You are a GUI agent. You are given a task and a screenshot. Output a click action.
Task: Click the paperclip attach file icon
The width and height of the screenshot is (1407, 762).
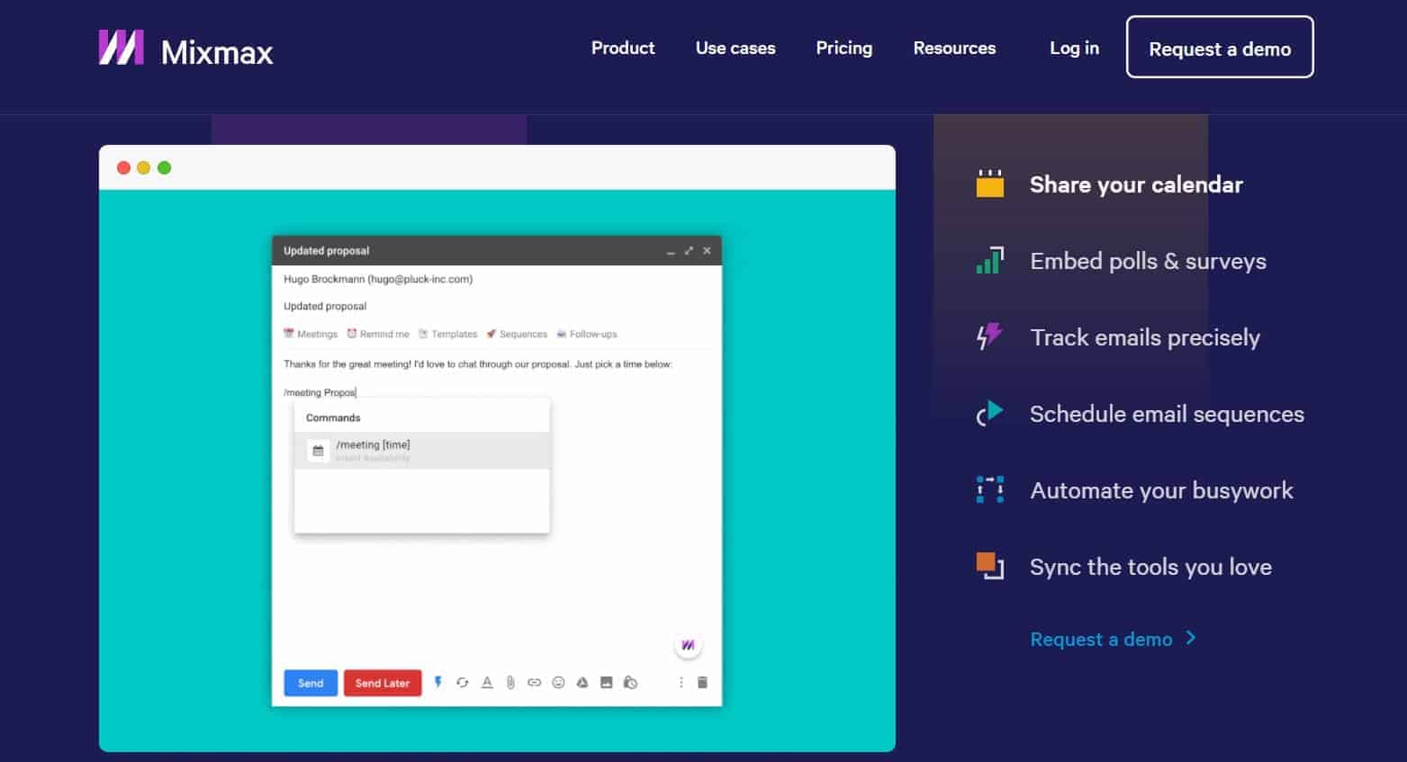point(510,683)
